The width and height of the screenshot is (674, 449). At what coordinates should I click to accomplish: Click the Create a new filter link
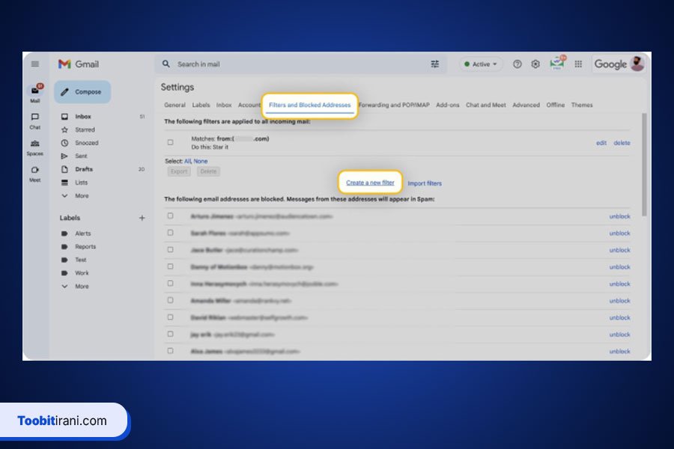point(370,183)
